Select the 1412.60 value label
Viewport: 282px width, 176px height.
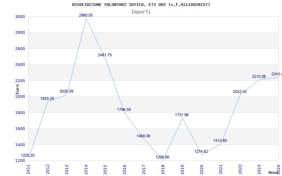point(220,140)
